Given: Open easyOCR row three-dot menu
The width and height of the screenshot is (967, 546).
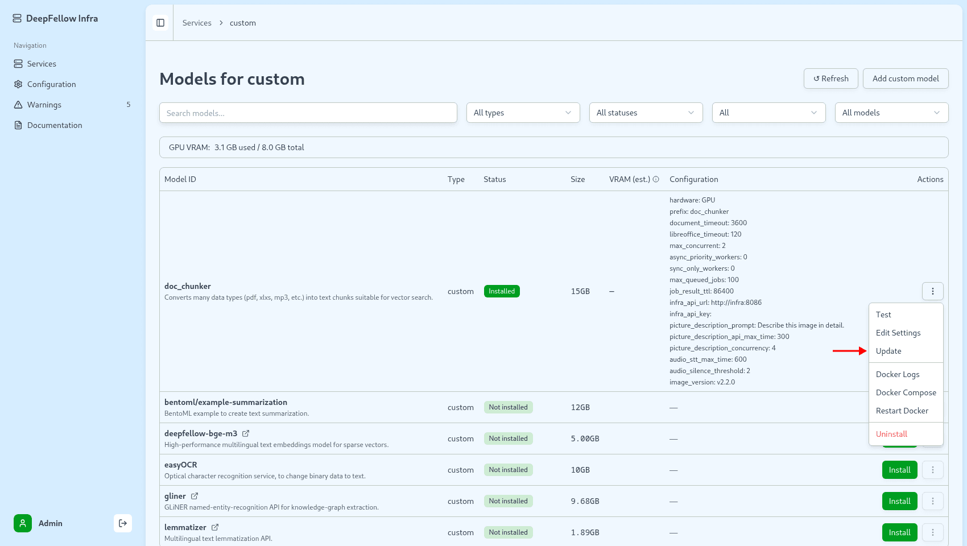Looking at the screenshot, I should [x=932, y=470].
